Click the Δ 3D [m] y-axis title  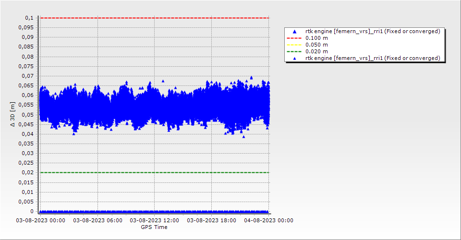pos(13,115)
